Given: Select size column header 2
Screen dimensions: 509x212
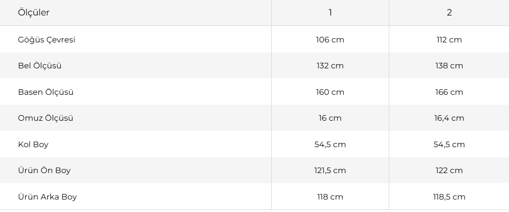Looking at the screenshot, I should coord(449,13).
